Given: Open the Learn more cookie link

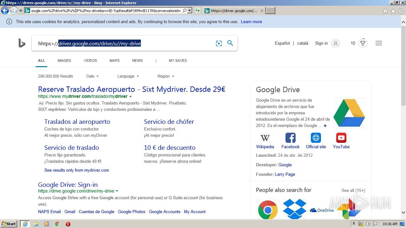Looking at the screenshot, I should (251, 22).
